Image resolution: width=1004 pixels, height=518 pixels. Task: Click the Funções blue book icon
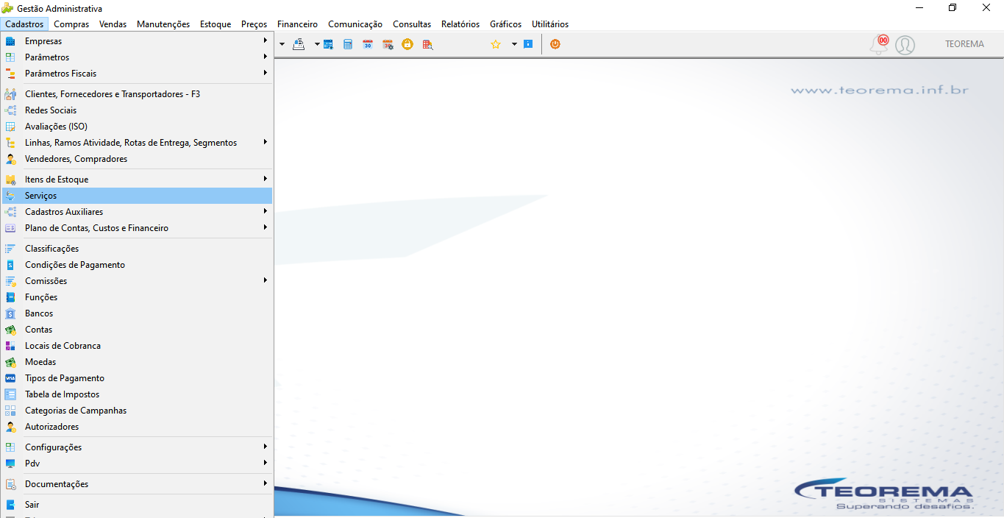point(10,297)
